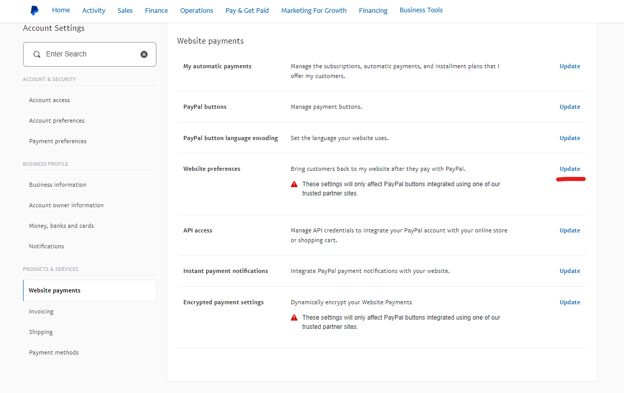Click Update for PayPal buttons
Screen dimensions: 624x393
570,107
